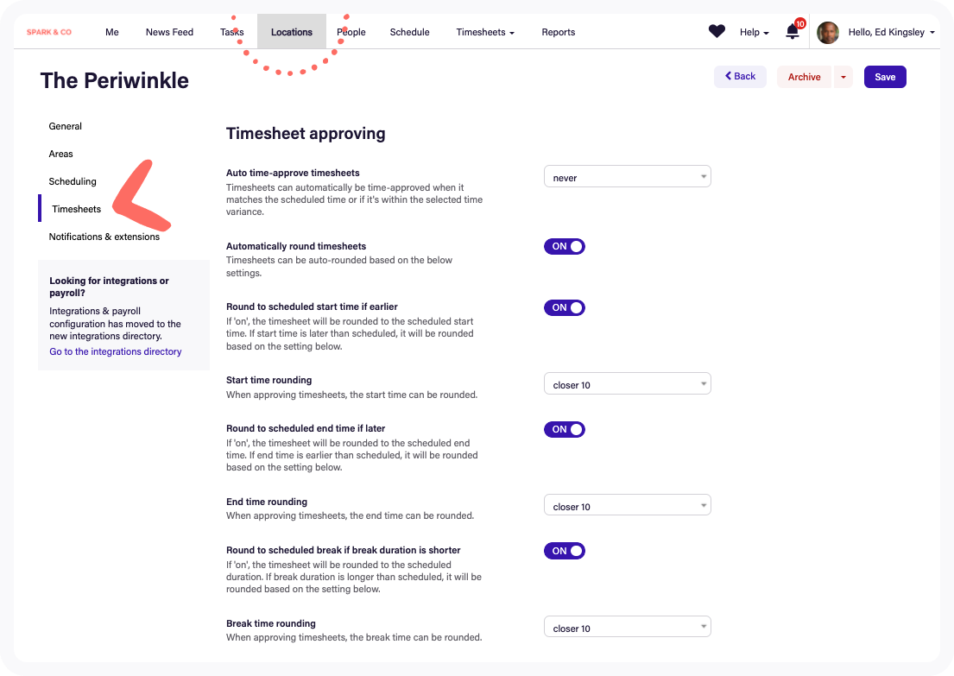Turn off Round to scheduled start time
Viewport: 954px width, 676px height.
tap(564, 307)
